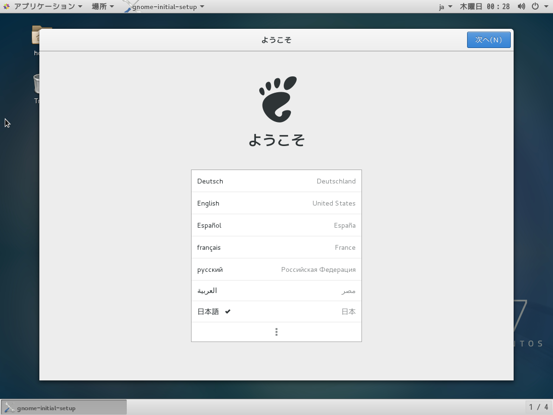
Task: Select русский language row
Action: tap(276, 269)
